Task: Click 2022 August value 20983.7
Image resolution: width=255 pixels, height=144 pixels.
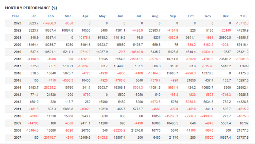Action: (154, 30)
